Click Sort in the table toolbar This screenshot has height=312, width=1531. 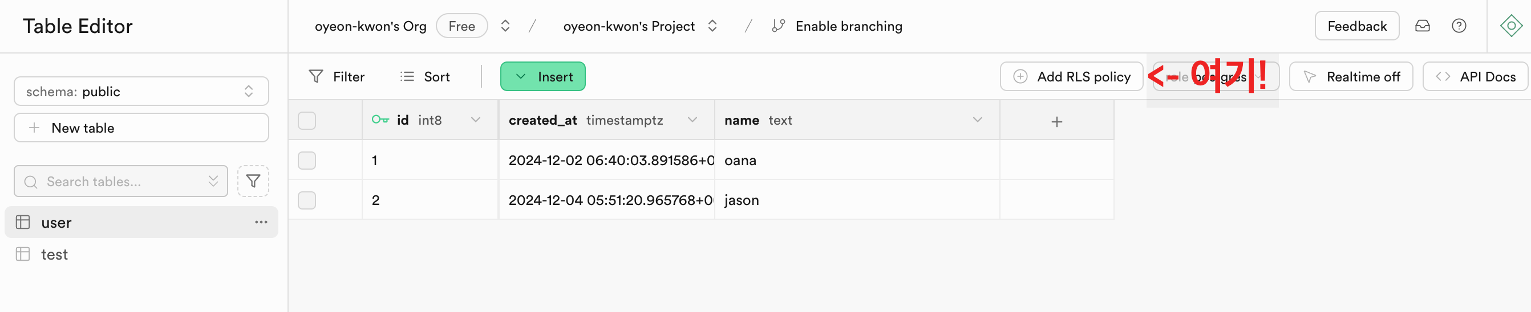coord(425,76)
